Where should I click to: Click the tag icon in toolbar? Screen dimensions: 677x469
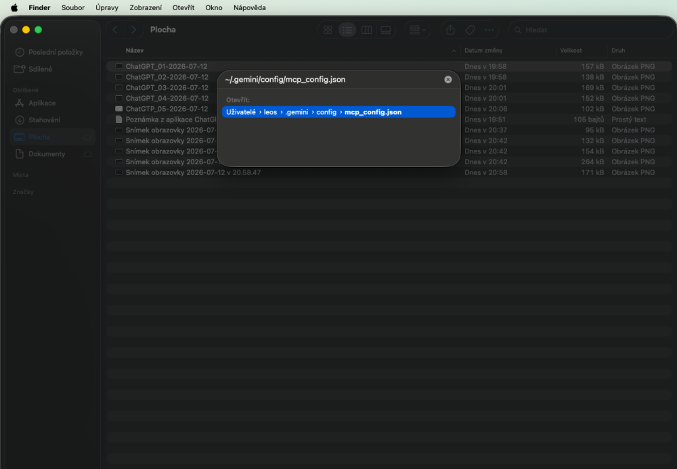point(471,30)
